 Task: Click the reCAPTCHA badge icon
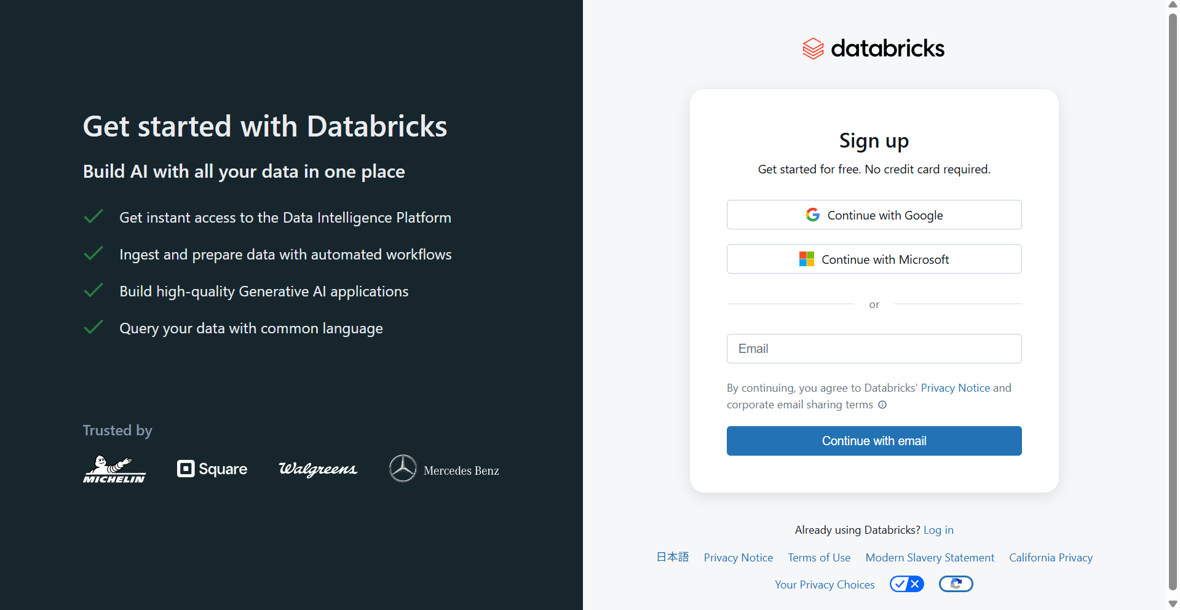956,584
